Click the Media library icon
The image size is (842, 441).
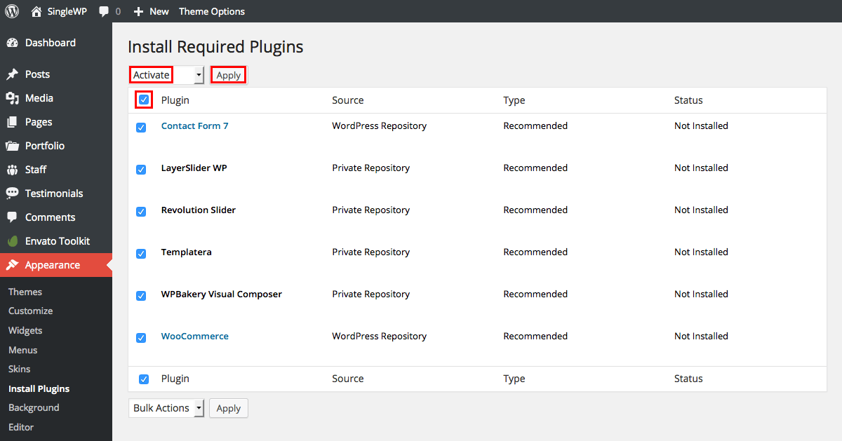tap(12, 98)
